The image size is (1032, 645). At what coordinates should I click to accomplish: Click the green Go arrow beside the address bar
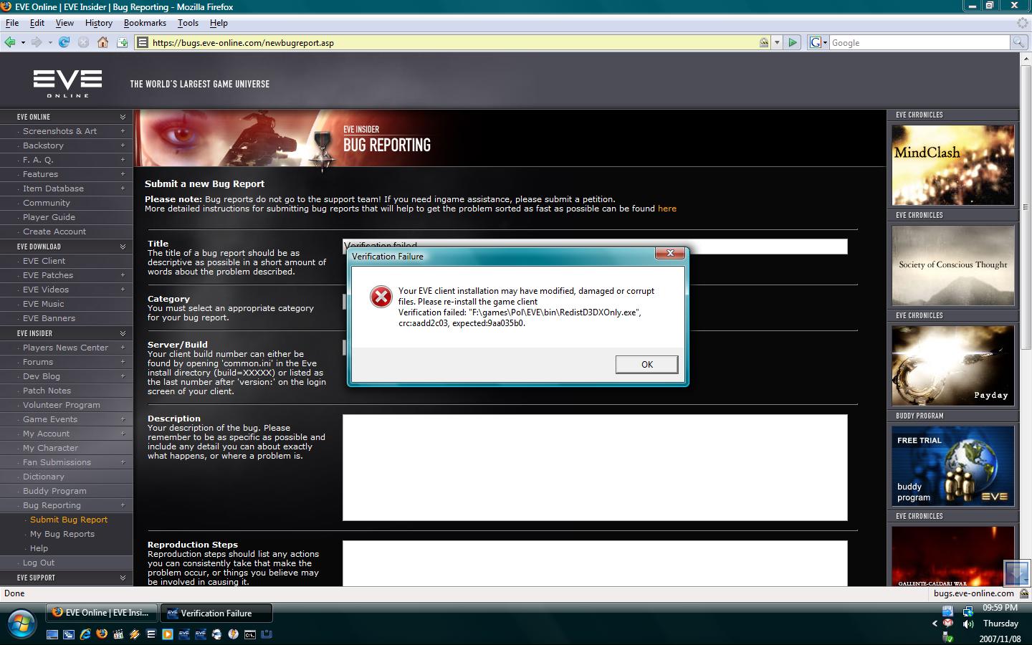coord(793,42)
